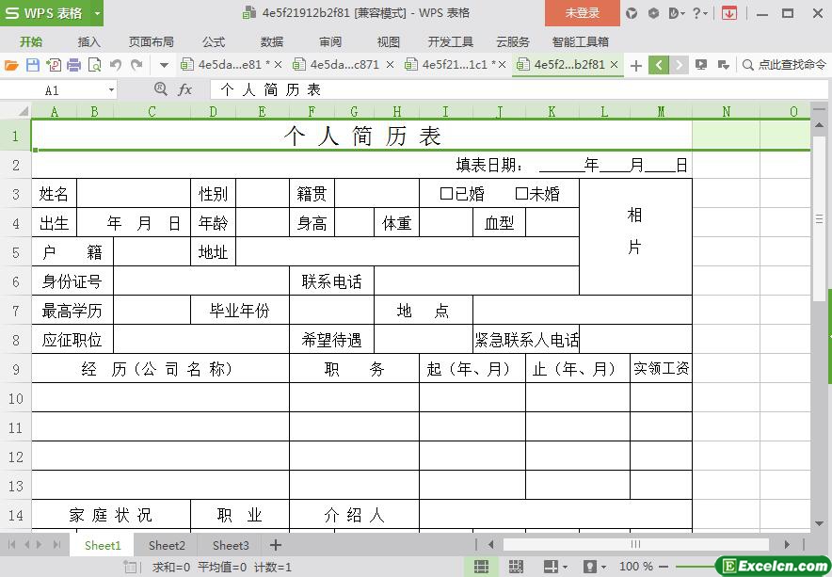Click the gray right arrow tab scroller
832x577 pixels.
(679, 65)
